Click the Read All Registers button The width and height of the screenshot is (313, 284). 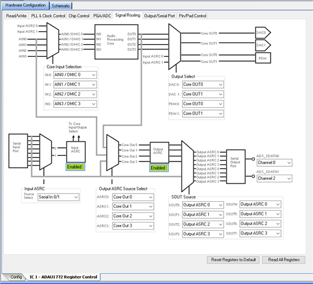(x=283, y=260)
